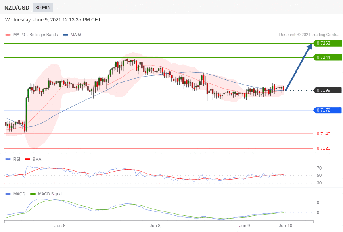Click the red 9MA legend swatch
Image resolution: width=343 pixels, height=232 pixels.
coord(27,159)
